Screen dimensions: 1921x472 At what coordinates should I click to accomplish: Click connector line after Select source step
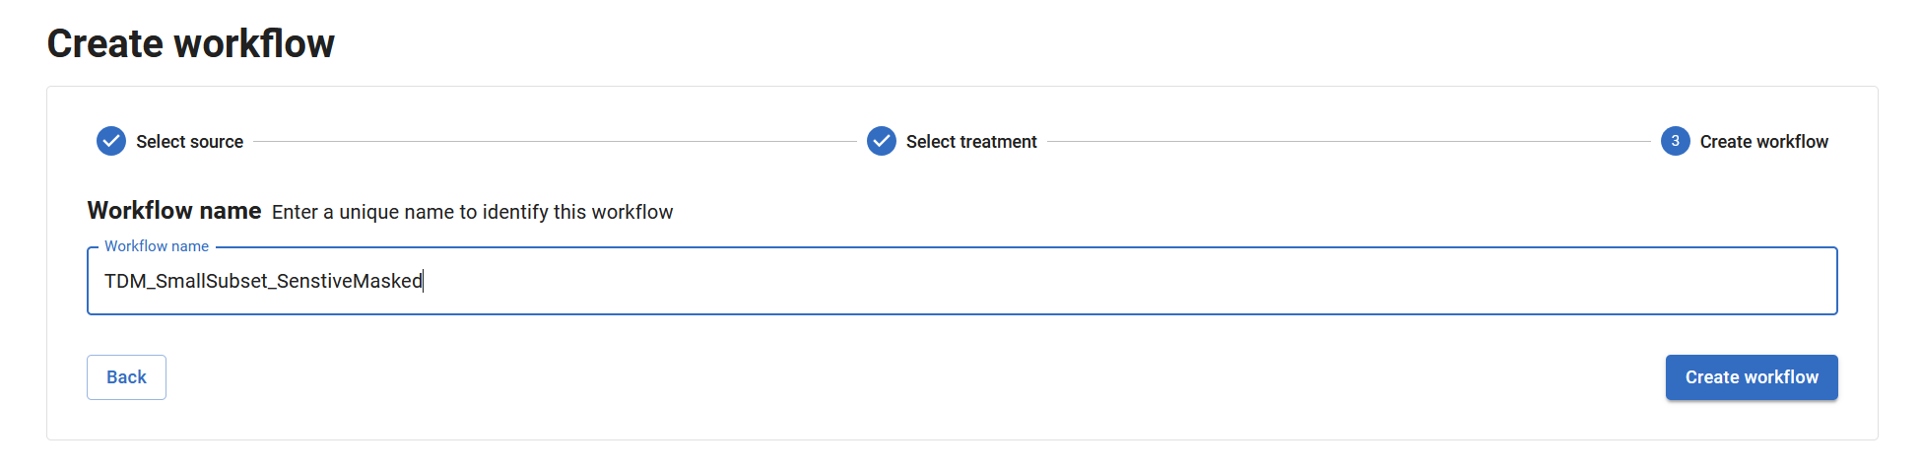pyautogui.click(x=555, y=142)
